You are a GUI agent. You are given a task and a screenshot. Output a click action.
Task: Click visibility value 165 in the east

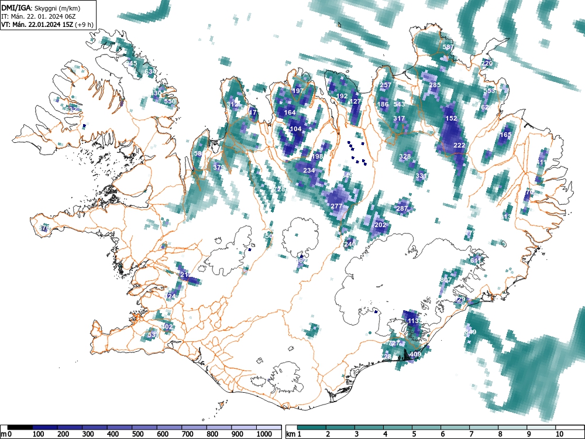(505, 135)
